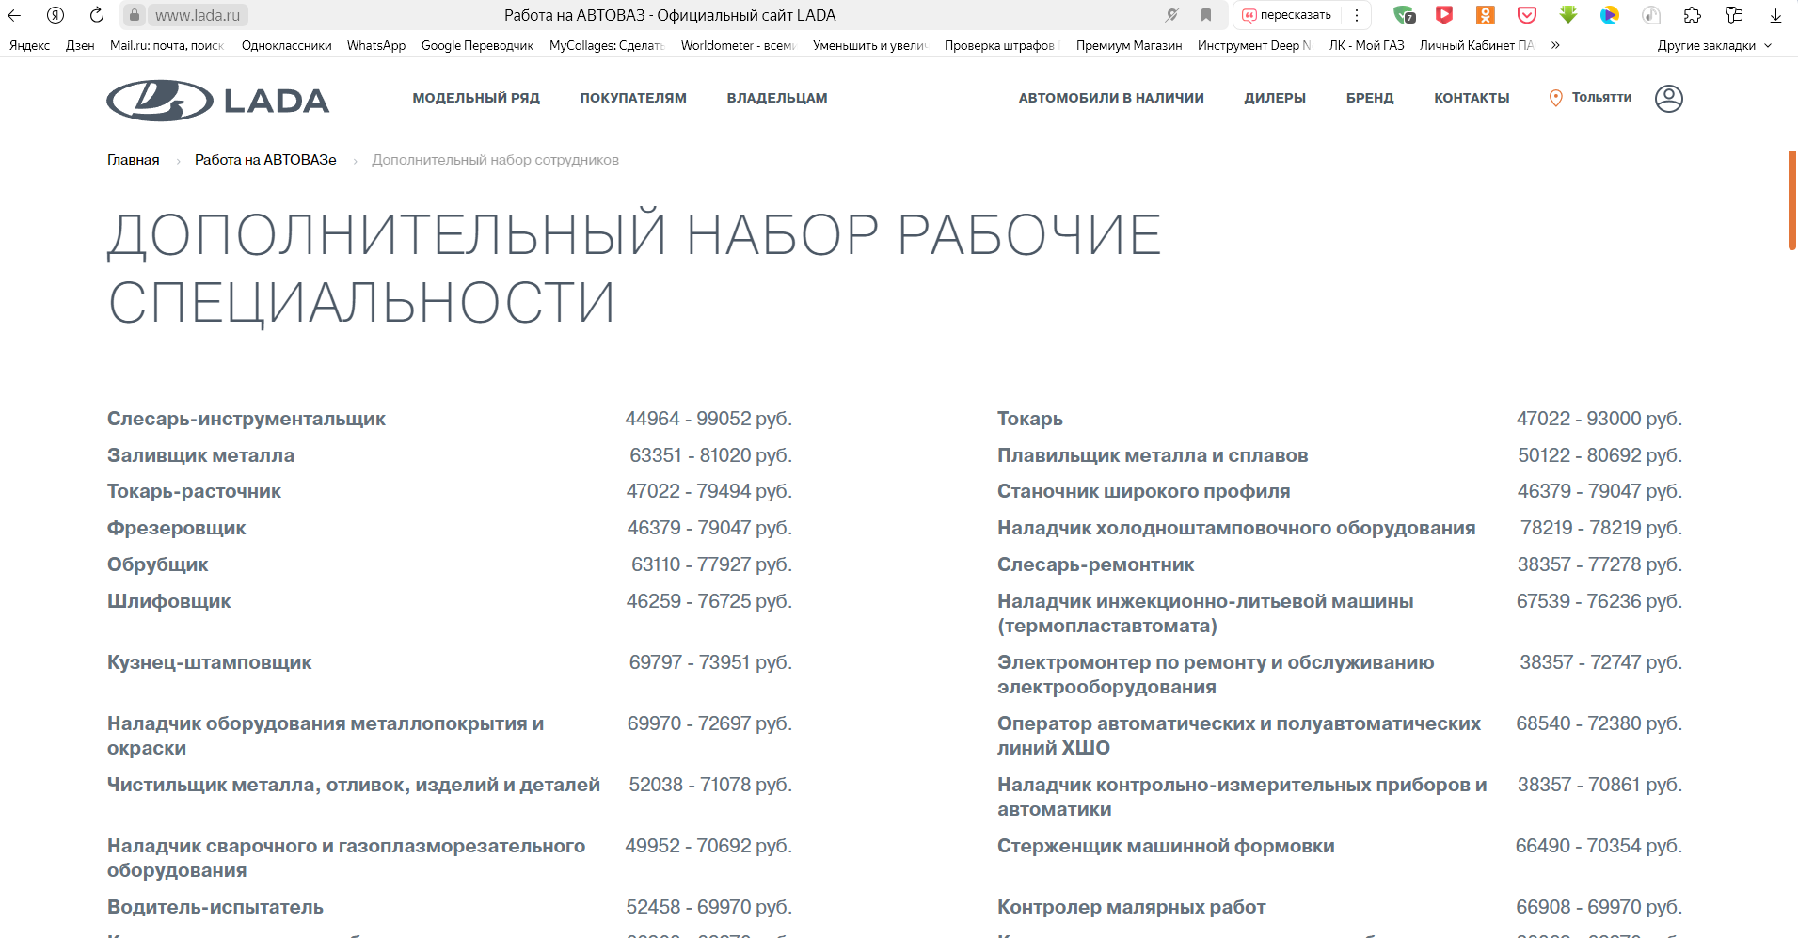
Task: Open the green down-arrow downloader extension
Action: click(1568, 15)
